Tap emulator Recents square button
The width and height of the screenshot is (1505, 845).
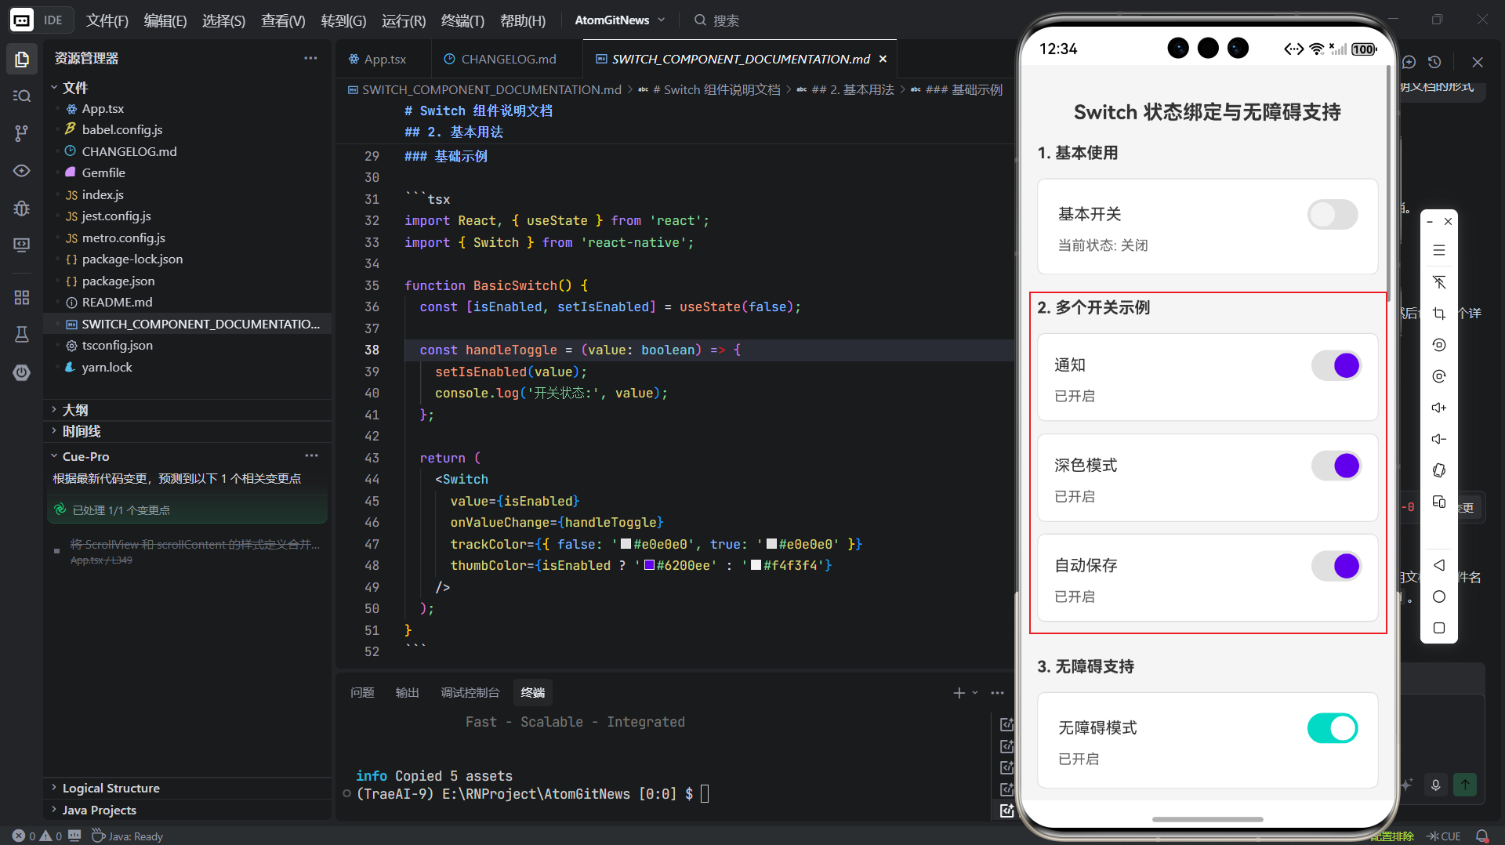pos(1439,628)
